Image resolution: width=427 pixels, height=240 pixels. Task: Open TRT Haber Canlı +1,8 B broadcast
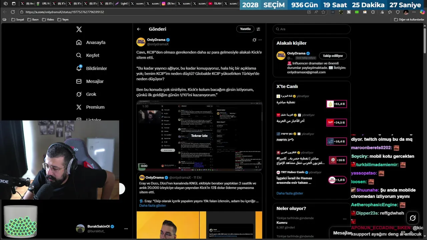click(337, 180)
